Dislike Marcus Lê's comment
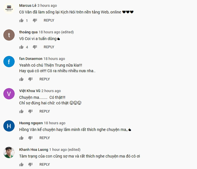 tap(35, 21)
